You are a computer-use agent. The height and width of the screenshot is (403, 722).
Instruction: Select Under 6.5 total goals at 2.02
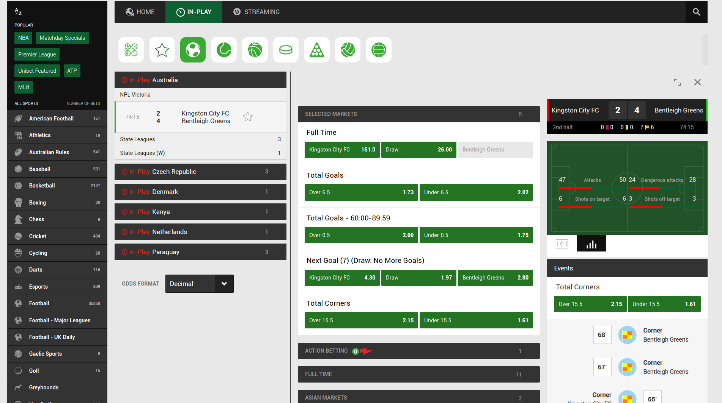tap(476, 192)
